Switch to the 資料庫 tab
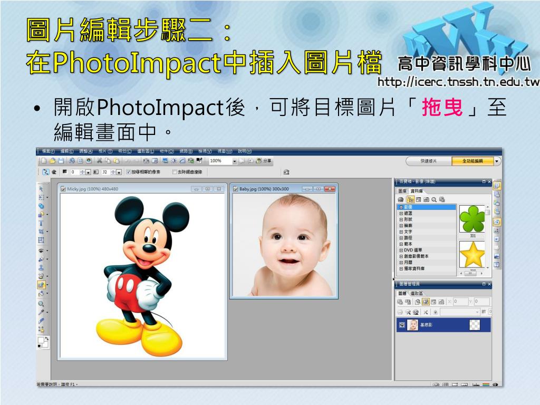This screenshot has width=540, height=405. pyautogui.click(x=417, y=191)
